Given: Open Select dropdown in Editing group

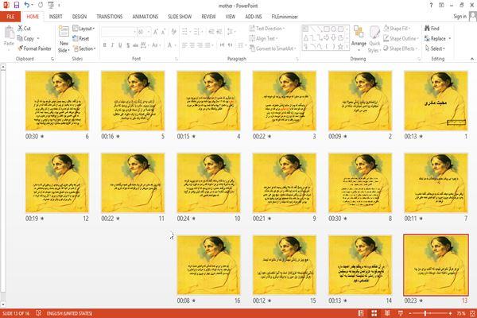Looking at the screenshot, I should [435, 48].
